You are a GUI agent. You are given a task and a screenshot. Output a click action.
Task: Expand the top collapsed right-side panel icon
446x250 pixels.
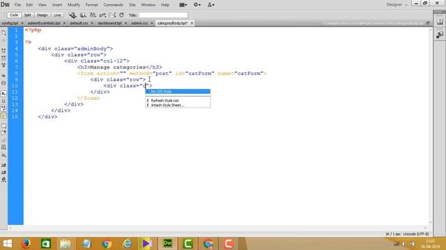(440, 22)
